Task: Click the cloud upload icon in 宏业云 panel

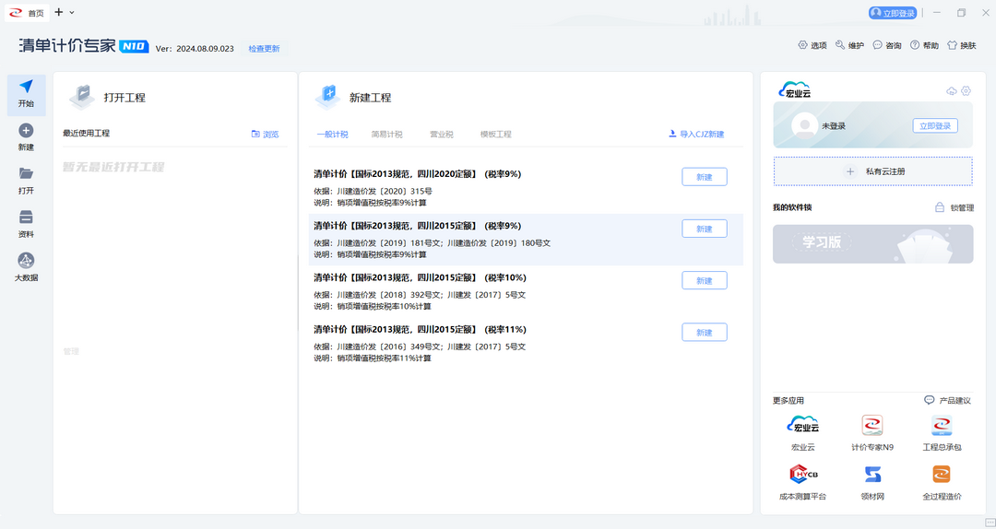Action: (x=951, y=91)
